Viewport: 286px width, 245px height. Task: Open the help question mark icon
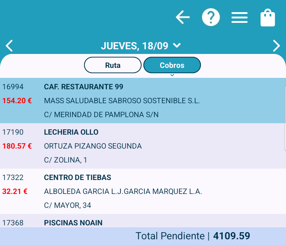point(211,17)
